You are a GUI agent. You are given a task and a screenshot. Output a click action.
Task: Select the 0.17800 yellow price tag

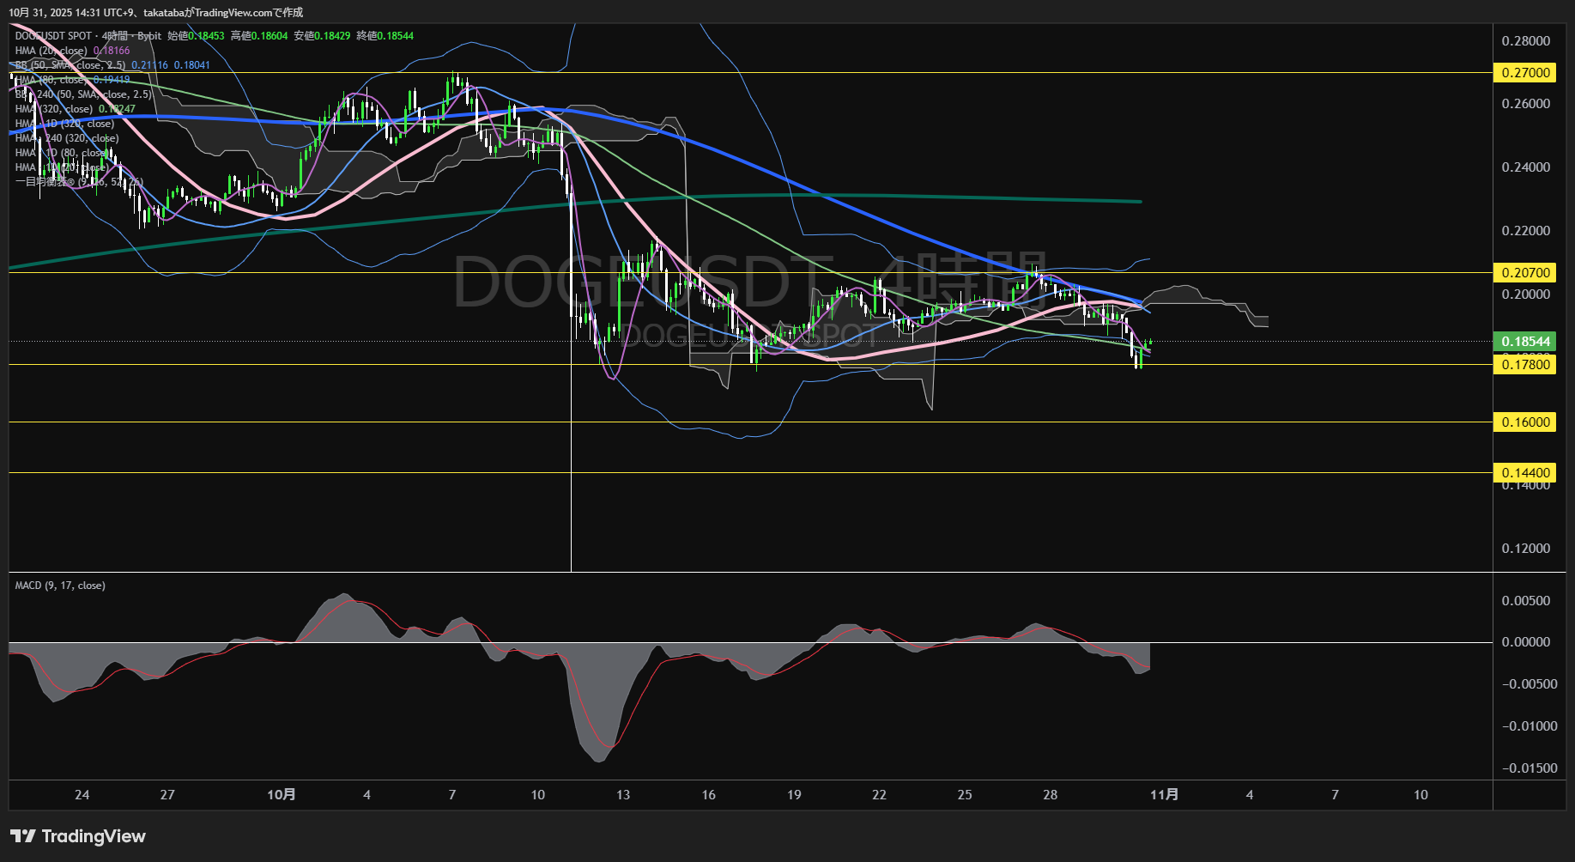pyautogui.click(x=1525, y=365)
